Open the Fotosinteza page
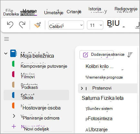 point(100,119)
